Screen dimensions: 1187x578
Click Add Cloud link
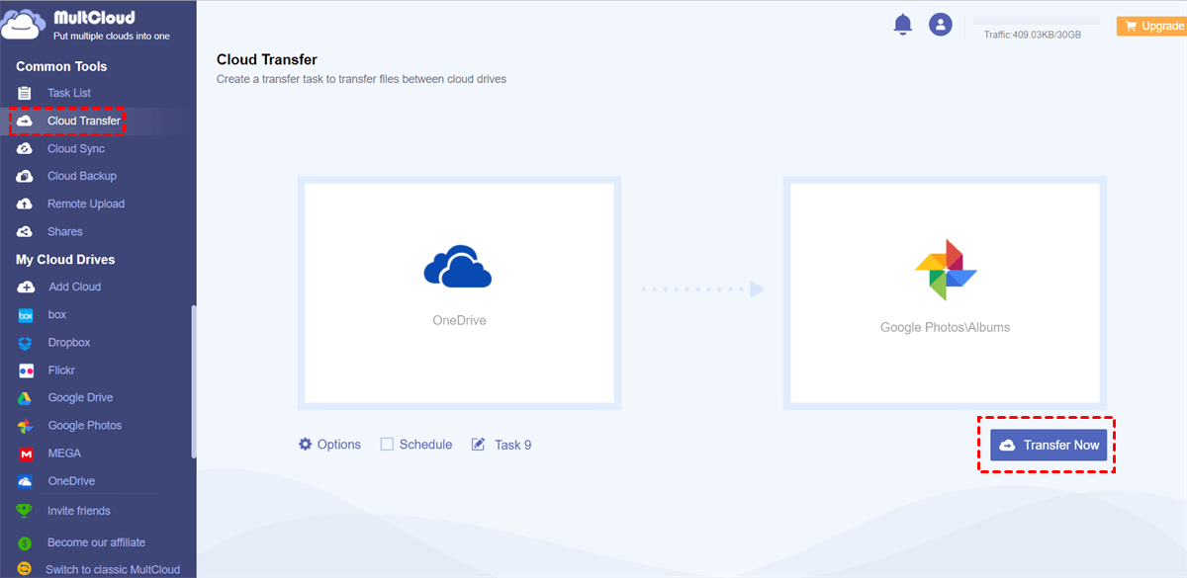click(x=75, y=287)
